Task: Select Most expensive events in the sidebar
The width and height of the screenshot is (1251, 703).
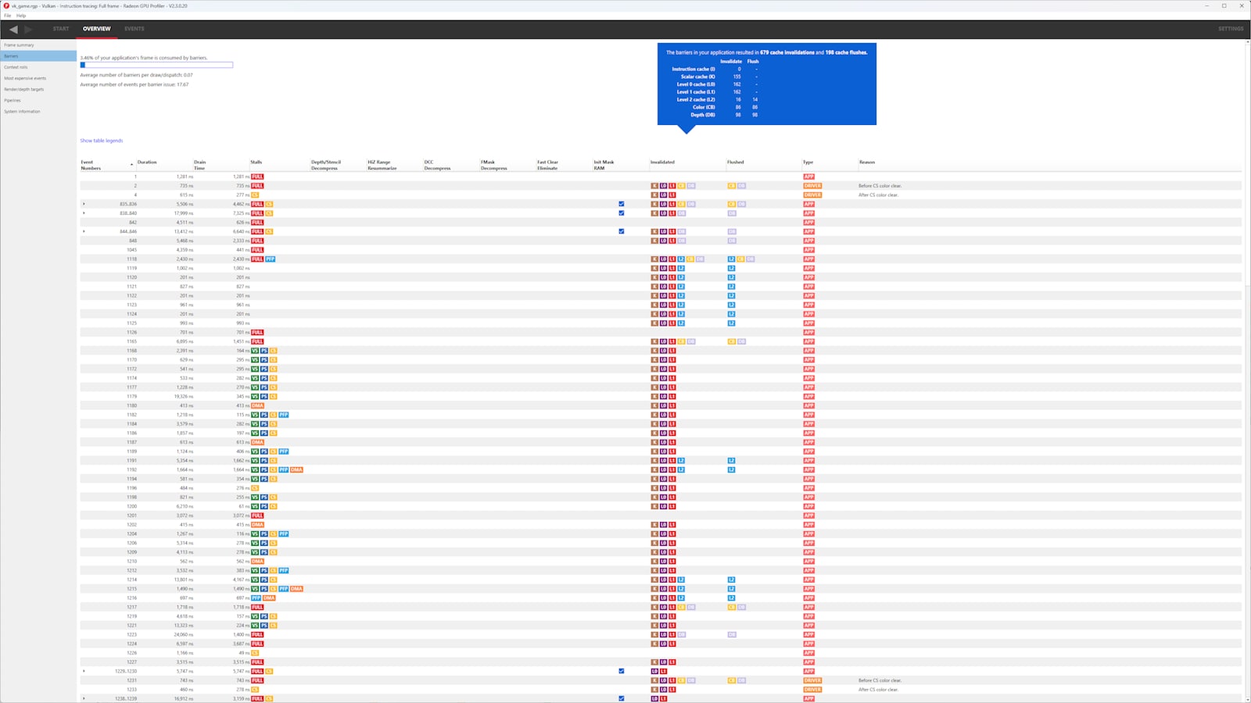Action: [25, 78]
